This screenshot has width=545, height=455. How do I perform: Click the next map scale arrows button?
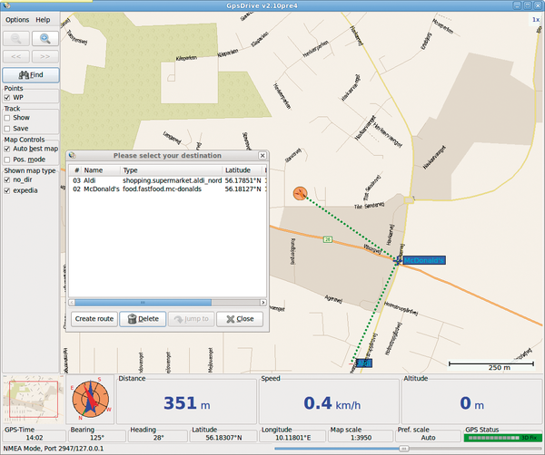click(x=45, y=56)
